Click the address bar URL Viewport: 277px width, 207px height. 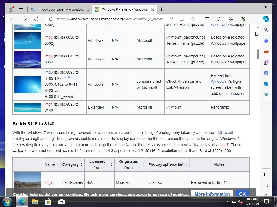(111, 19)
